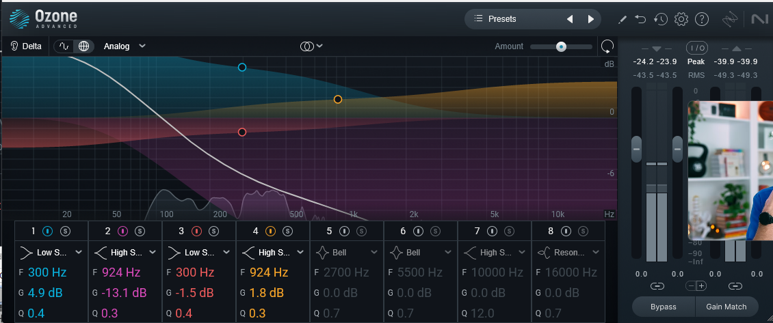Click the minus/plus gain toggle icon
This screenshot has width=773, height=323.
click(x=696, y=286)
